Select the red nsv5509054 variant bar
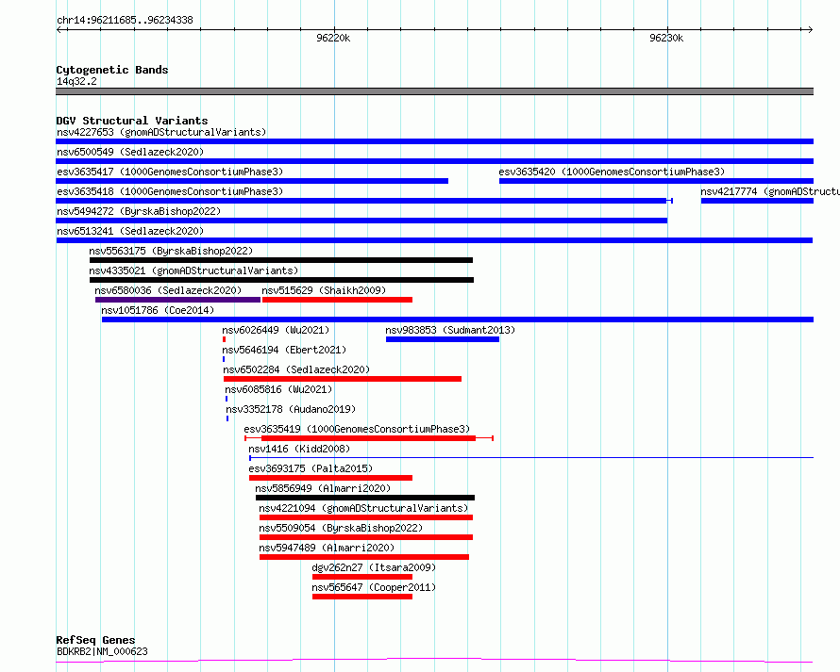The width and height of the screenshot is (840, 672). click(x=366, y=537)
